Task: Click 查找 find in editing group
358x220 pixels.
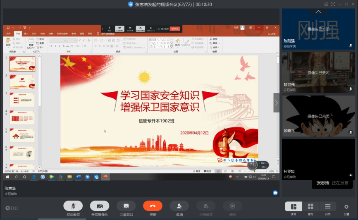Action: click(x=214, y=39)
